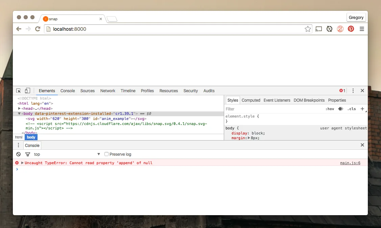Click the console filter funnel icon
The image size is (381, 228).
point(28,154)
